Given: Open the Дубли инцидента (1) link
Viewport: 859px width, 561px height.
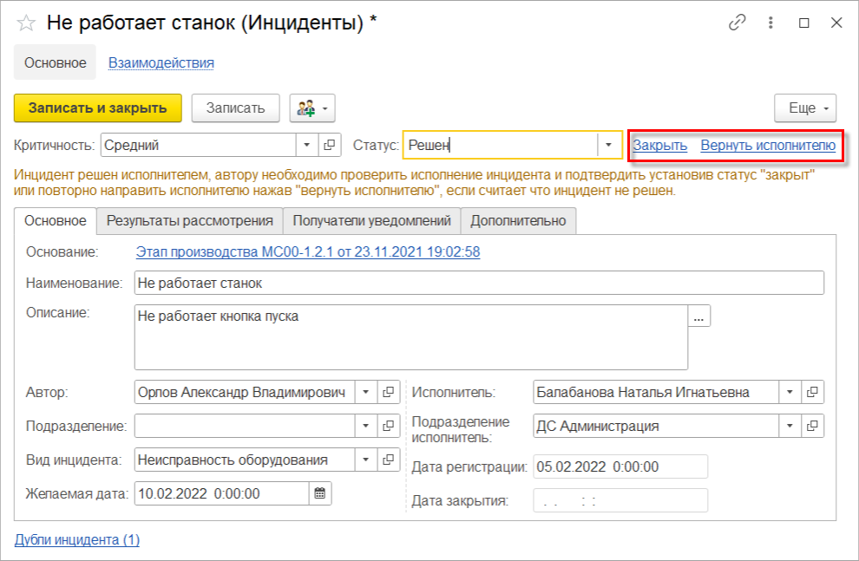Looking at the screenshot, I should point(77,540).
